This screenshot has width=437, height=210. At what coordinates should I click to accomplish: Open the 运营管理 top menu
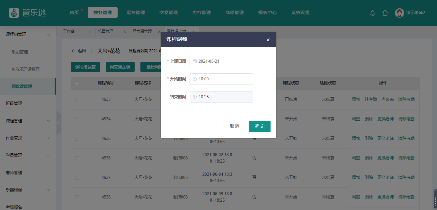(x=136, y=13)
